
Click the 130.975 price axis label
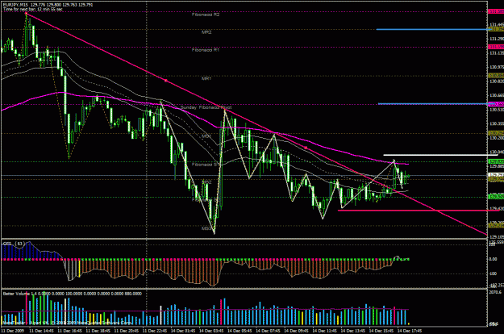(497, 67)
